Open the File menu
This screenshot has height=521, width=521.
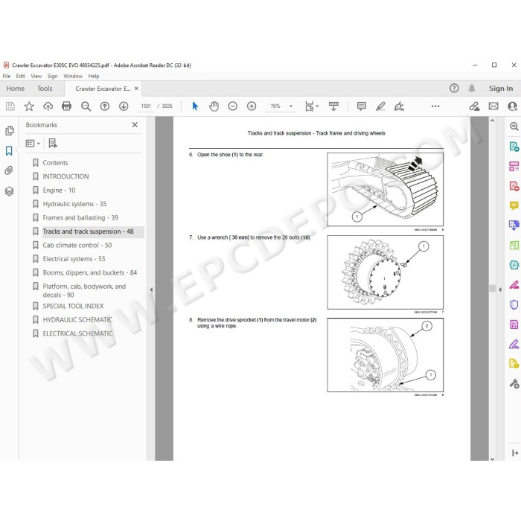7,76
